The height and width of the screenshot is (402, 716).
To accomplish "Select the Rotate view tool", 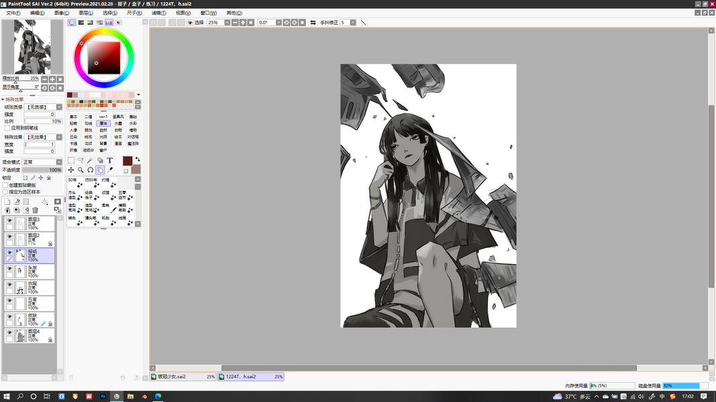I will [x=91, y=170].
